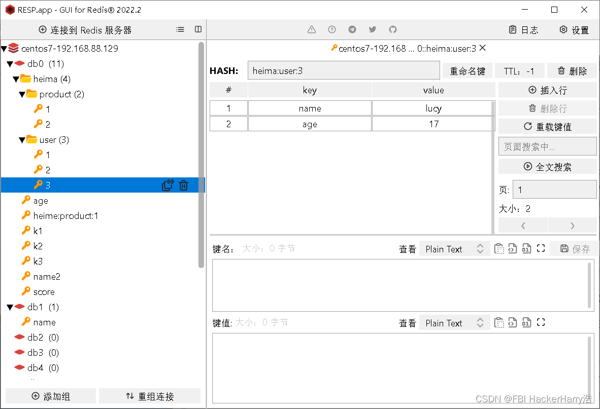Viewport: 600px width, 409px height.
Task: Click the 页 page number field
Action: [x=554, y=190]
